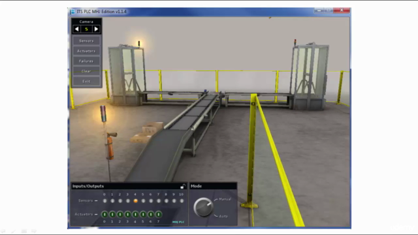Click sensor 0 indicator light
Image resolution: width=418 pixels, height=235 pixels.
[x=104, y=201]
